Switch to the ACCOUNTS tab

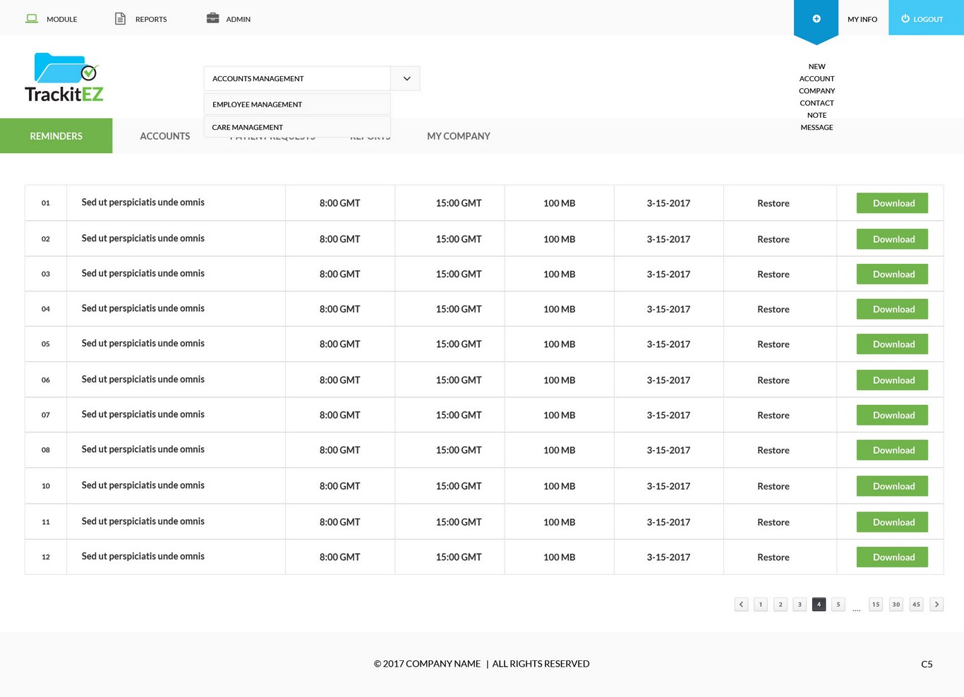pos(165,136)
